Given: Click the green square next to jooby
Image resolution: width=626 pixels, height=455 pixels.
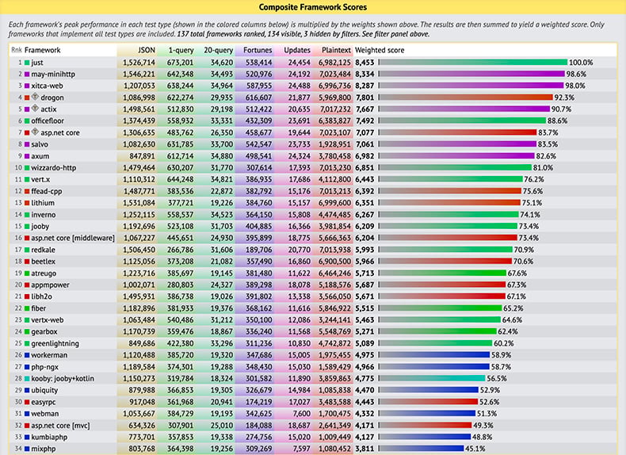Looking at the screenshot, I should tap(27, 227).
